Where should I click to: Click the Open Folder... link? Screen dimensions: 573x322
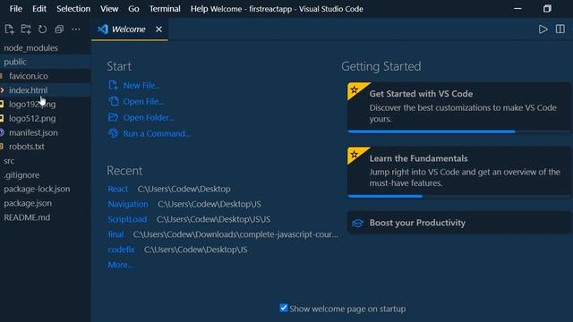pos(149,117)
